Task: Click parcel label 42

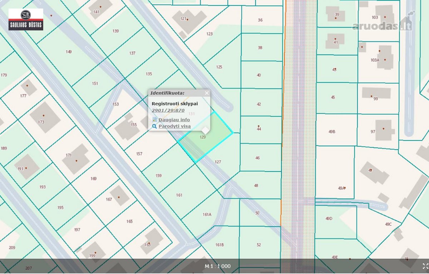Action: [259, 104]
